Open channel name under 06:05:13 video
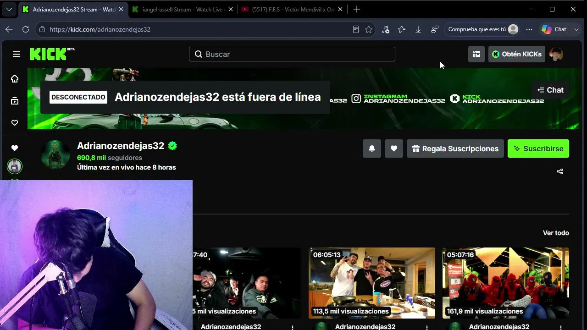The width and height of the screenshot is (587, 330). point(365,327)
